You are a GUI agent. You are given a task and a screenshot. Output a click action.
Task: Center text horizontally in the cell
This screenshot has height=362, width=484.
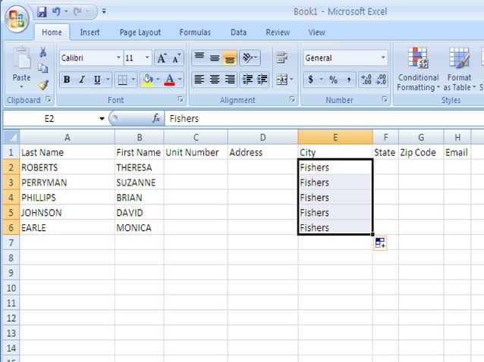pos(215,80)
